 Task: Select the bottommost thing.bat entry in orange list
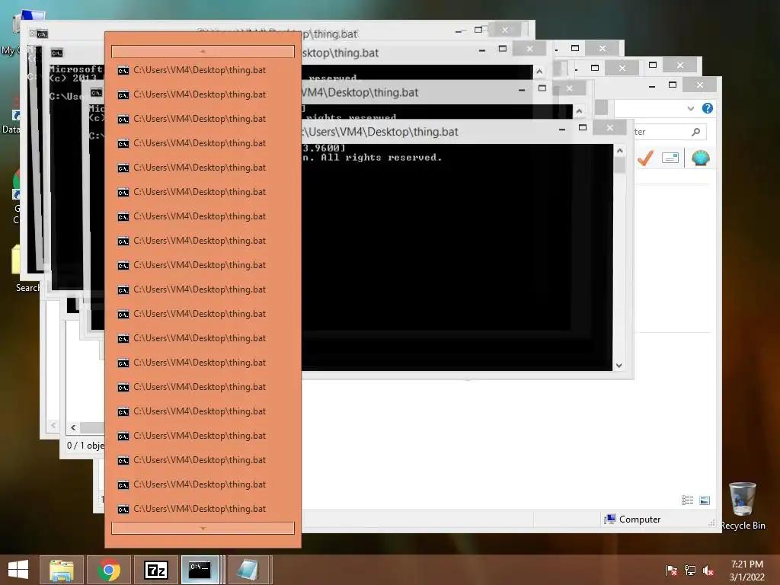click(203, 509)
